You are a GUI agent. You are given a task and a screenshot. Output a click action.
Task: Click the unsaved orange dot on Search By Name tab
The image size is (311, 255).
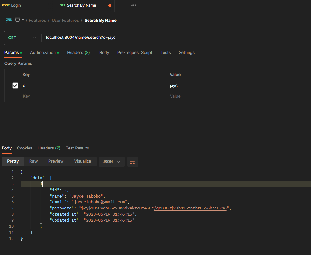tap(110, 5)
